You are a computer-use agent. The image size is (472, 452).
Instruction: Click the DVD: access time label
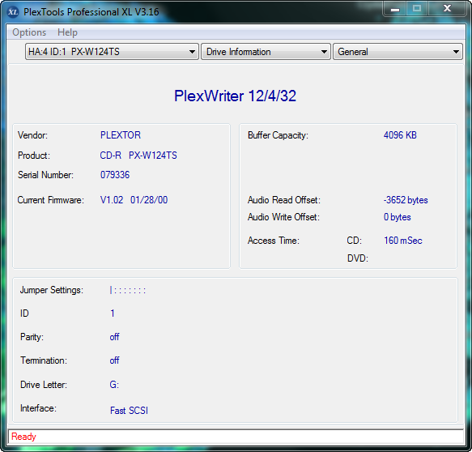click(x=358, y=258)
